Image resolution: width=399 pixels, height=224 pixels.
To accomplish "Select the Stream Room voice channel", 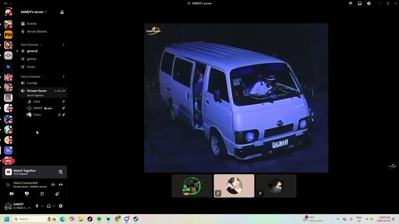I will (42, 92).
